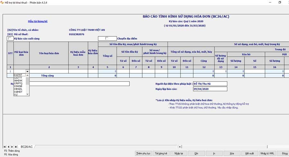Click the 'Ghi' save button
Image resolution: width=289 pixels, height=157 pixels.
pyautogui.click(x=196, y=153)
